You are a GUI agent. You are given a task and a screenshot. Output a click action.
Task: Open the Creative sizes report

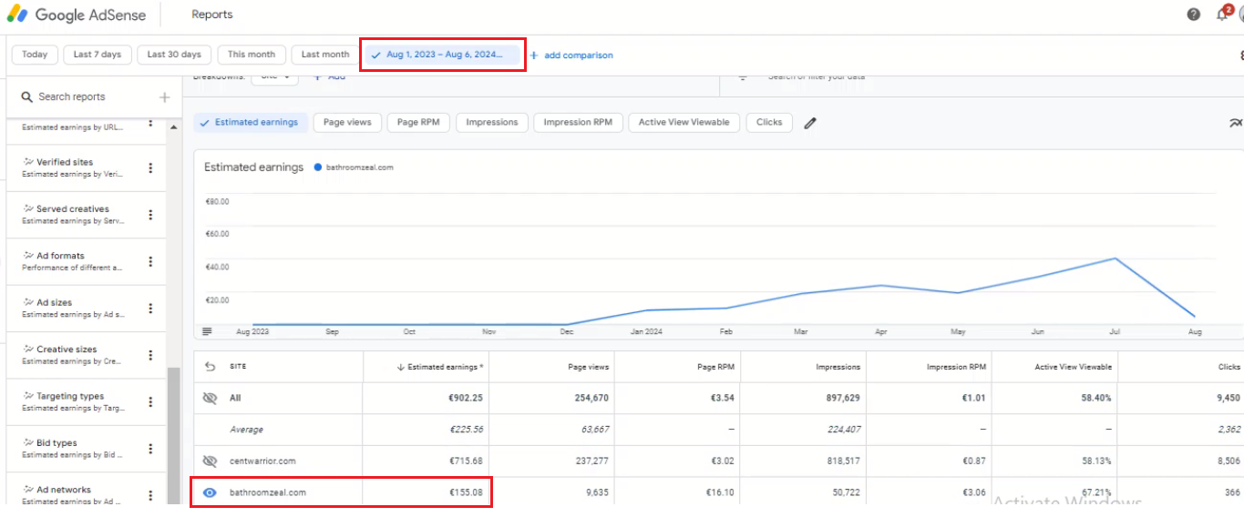pos(75,355)
